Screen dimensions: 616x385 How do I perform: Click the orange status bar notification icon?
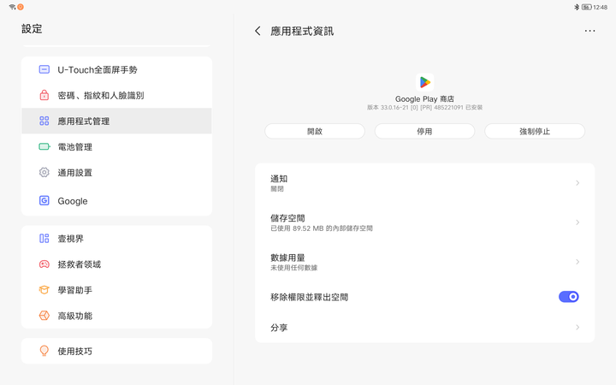(x=21, y=7)
